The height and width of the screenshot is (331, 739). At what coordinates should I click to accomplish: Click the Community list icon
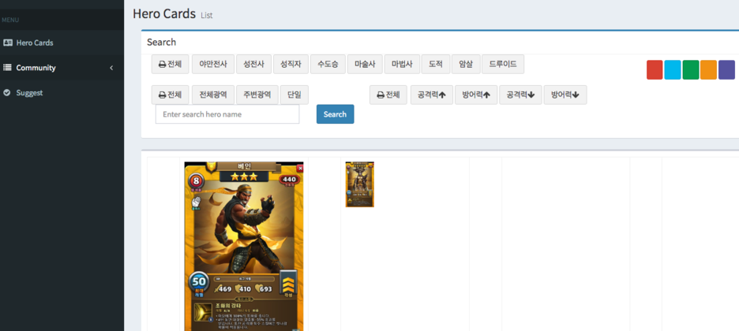coord(8,68)
